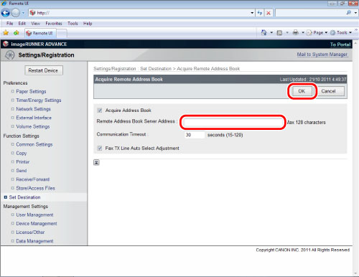
Task: Click the Home toolbar icon
Action: tap(264, 32)
